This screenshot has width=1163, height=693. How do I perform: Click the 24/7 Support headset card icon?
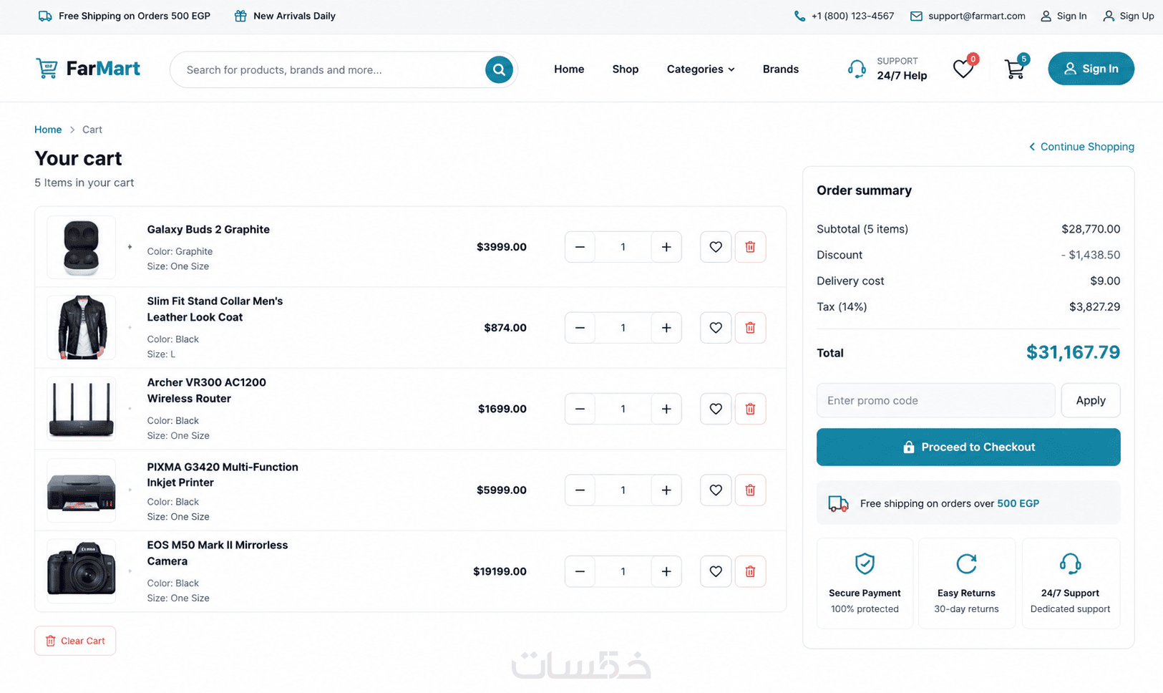1070,563
